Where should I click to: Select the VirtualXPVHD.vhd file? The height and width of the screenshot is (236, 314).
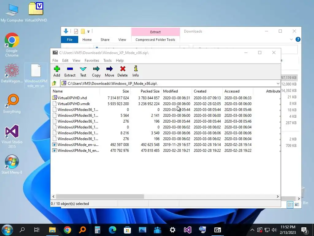point(72,98)
